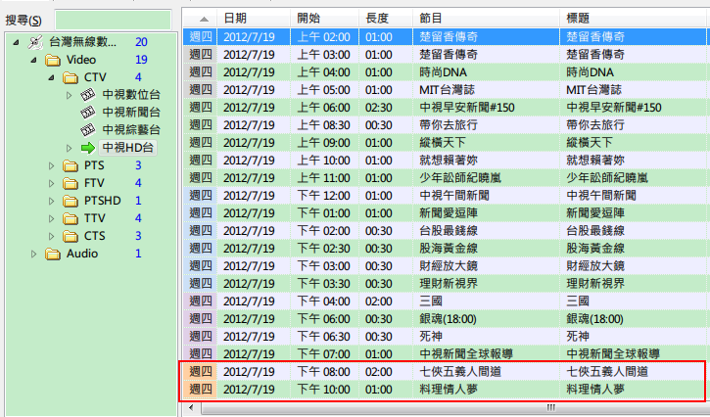710x417 pixels.
Task: Click the satellite dish icon for 台灣無線數...
Action: point(35,42)
